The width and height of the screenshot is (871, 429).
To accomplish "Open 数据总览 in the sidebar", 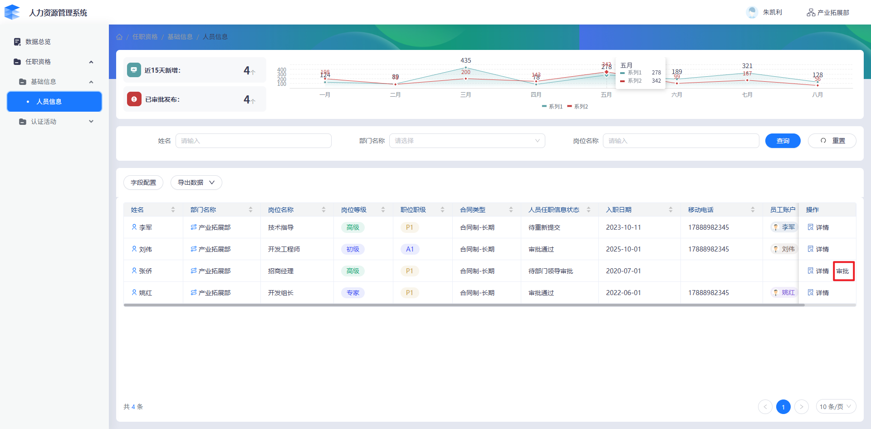I will coord(38,42).
